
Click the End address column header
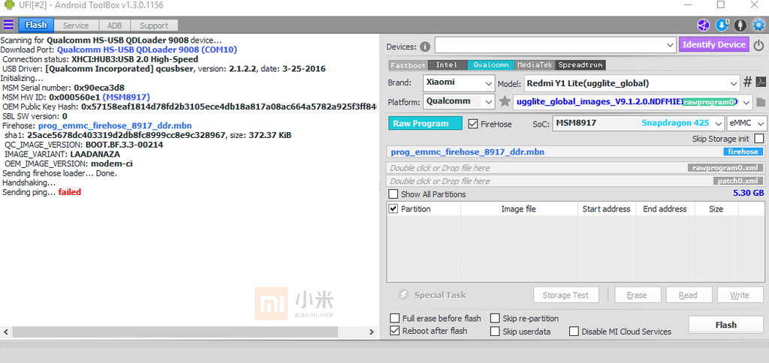pos(665,208)
